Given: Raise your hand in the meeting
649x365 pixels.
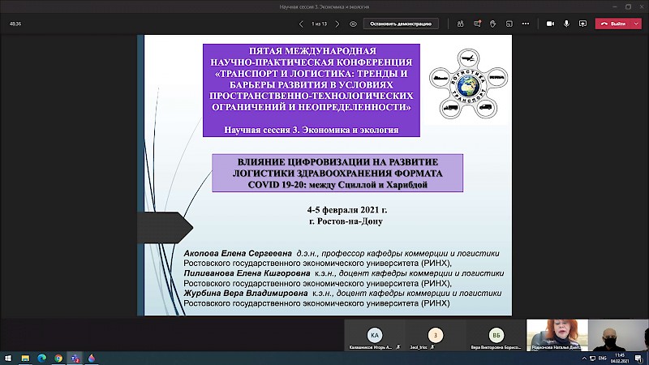Looking at the screenshot, I should tap(493, 24).
